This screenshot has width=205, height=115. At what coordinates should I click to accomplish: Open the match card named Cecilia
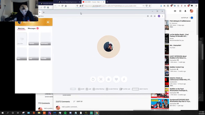pos(45,54)
